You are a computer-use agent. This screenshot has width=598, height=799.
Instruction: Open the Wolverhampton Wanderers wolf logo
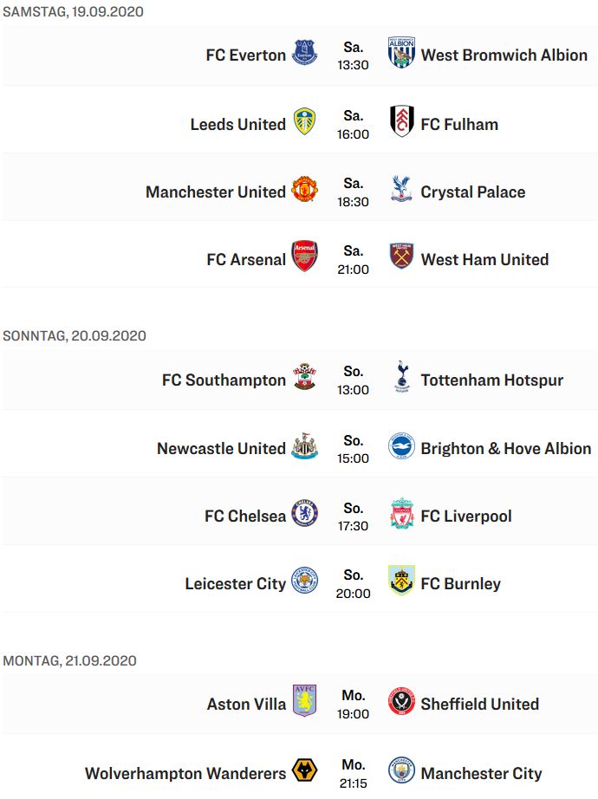pyautogui.click(x=304, y=770)
